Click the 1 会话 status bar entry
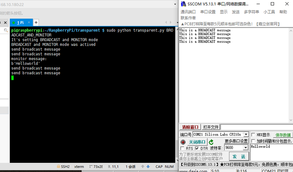 pyautogui.click(x=130, y=167)
